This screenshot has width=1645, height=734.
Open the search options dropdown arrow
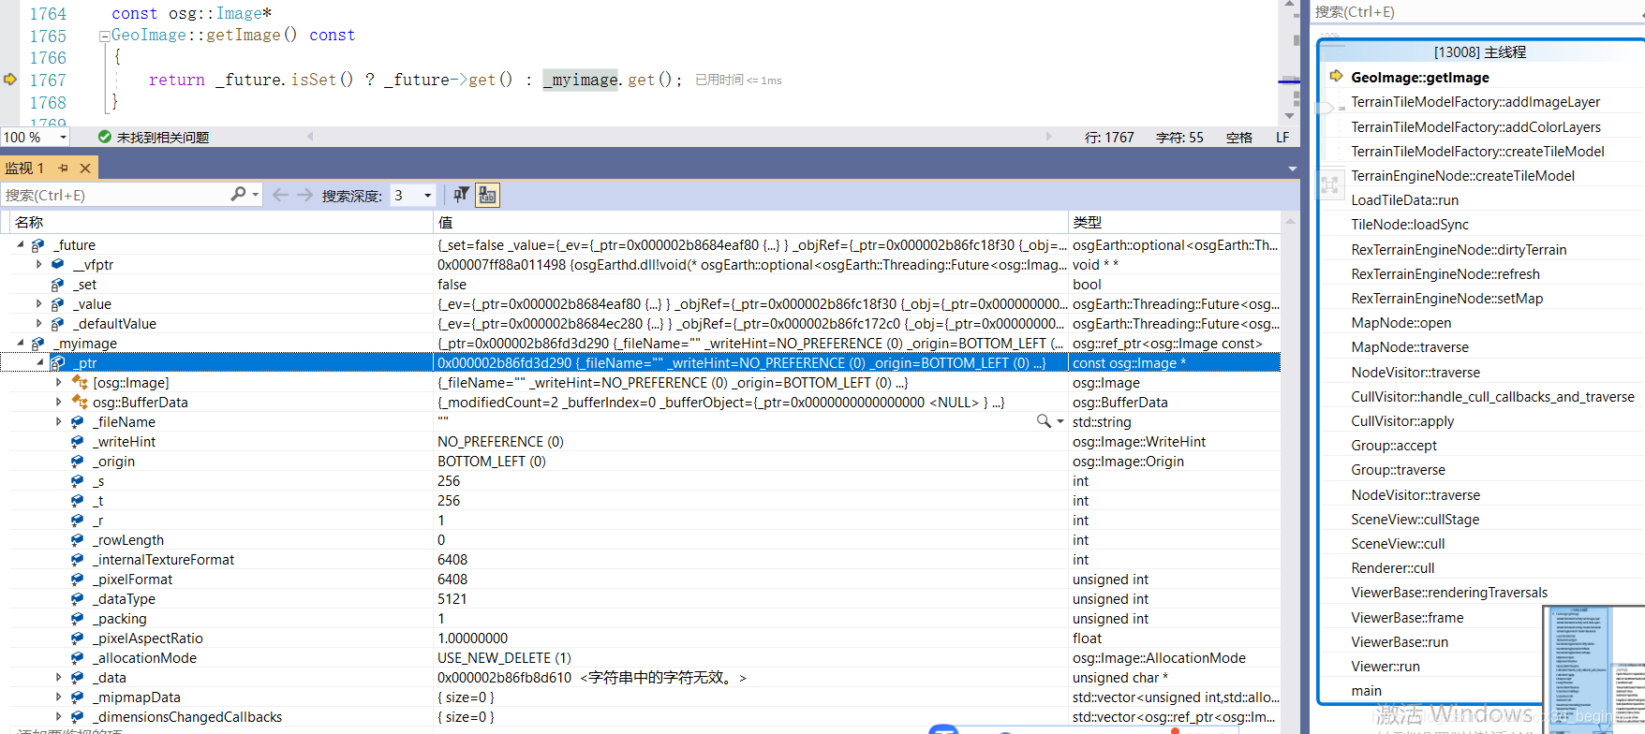click(255, 195)
